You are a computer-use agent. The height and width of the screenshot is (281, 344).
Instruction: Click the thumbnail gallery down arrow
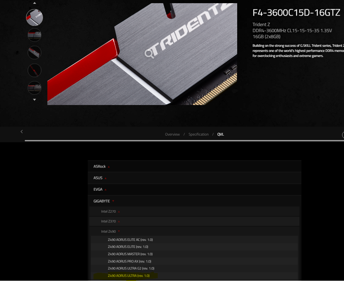(x=34, y=100)
